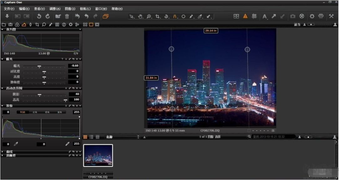This screenshot has height=180, width=339.
Task: Open the 名称 sort dropdown
Action: [x=122, y=137]
